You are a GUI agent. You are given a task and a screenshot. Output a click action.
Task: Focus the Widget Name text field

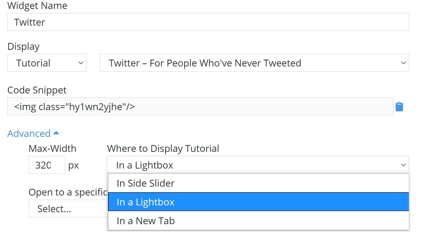(x=207, y=22)
